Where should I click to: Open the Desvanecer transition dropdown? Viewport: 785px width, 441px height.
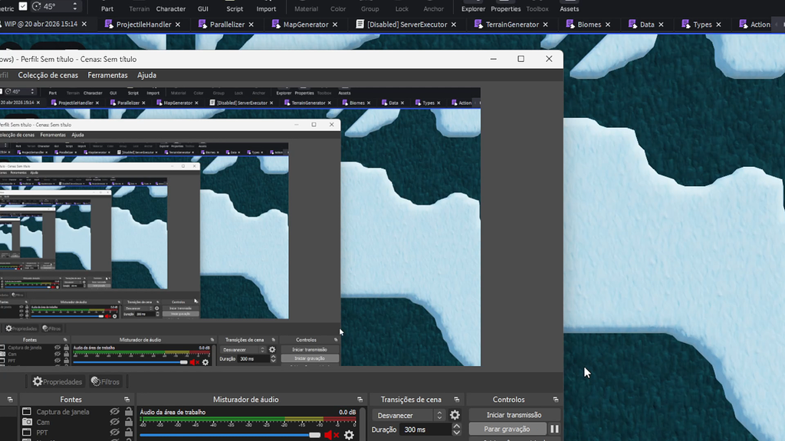(x=408, y=415)
